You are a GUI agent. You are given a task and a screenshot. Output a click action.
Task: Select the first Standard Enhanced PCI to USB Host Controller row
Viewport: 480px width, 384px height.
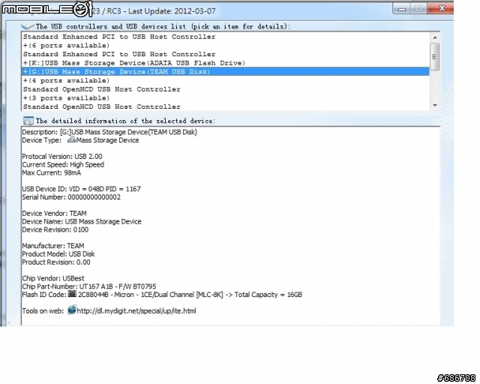pos(226,37)
